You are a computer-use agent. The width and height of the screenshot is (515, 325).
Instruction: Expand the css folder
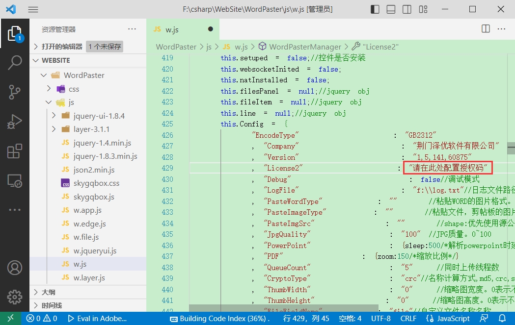click(74, 89)
